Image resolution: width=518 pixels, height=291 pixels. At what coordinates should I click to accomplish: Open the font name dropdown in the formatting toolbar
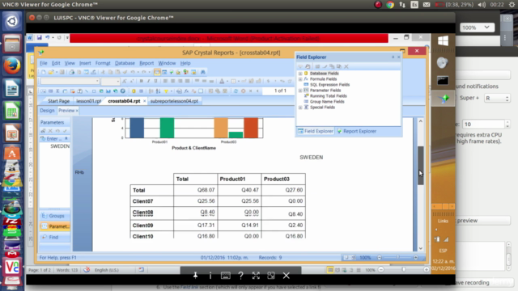click(97, 81)
